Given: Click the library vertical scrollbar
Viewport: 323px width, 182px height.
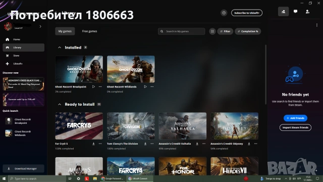Looking at the screenshot, I should coord(265,74).
